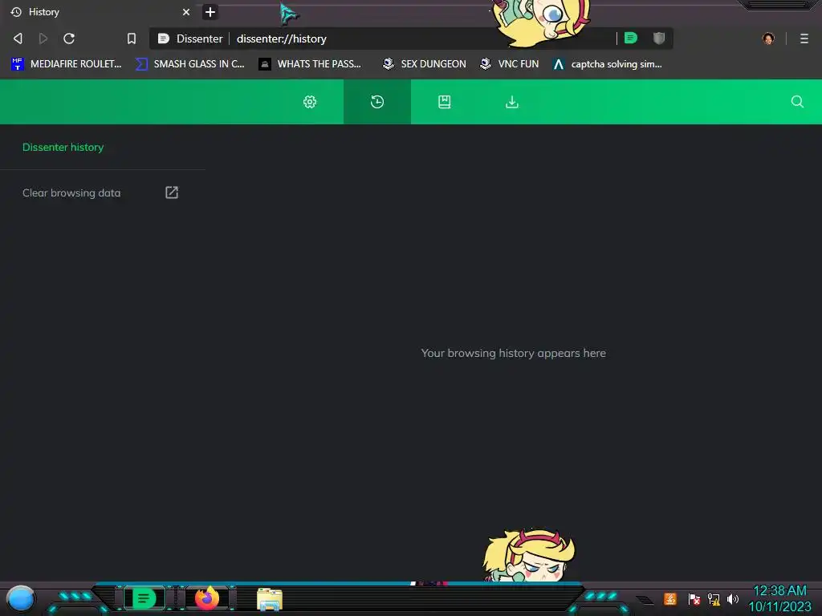Open File Explorer from taskbar

click(270, 599)
